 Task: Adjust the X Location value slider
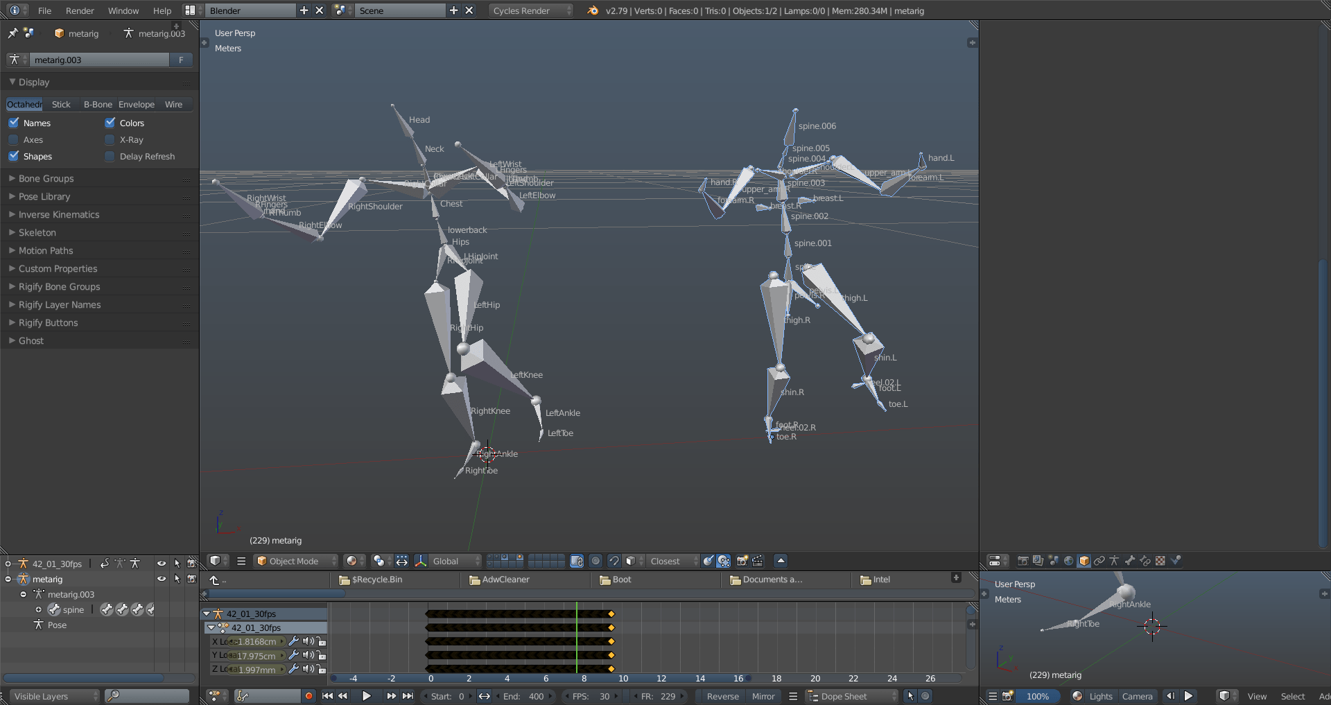pos(256,641)
